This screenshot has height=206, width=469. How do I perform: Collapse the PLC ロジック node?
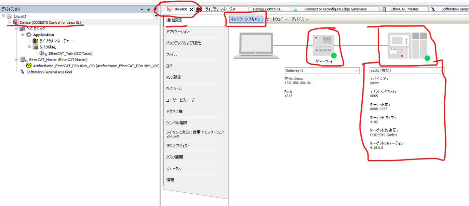(16, 29)
